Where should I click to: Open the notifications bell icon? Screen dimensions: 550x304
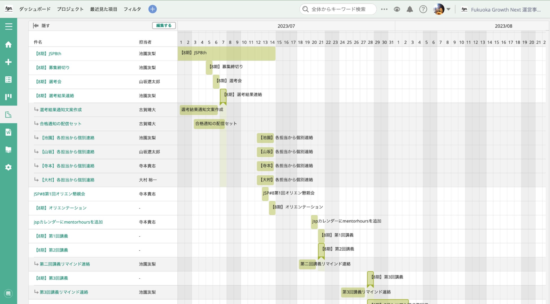[x=410, y=9]
